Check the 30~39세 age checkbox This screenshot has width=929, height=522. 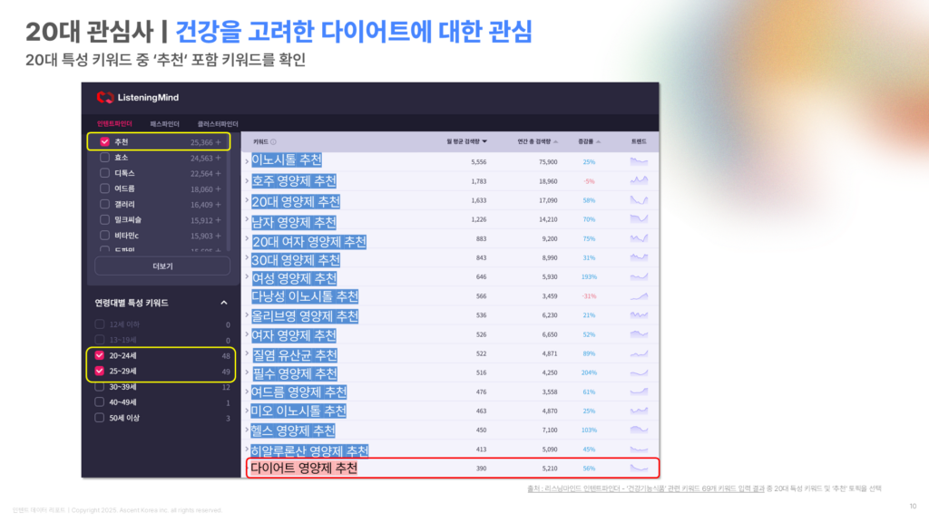click(100, 386)
